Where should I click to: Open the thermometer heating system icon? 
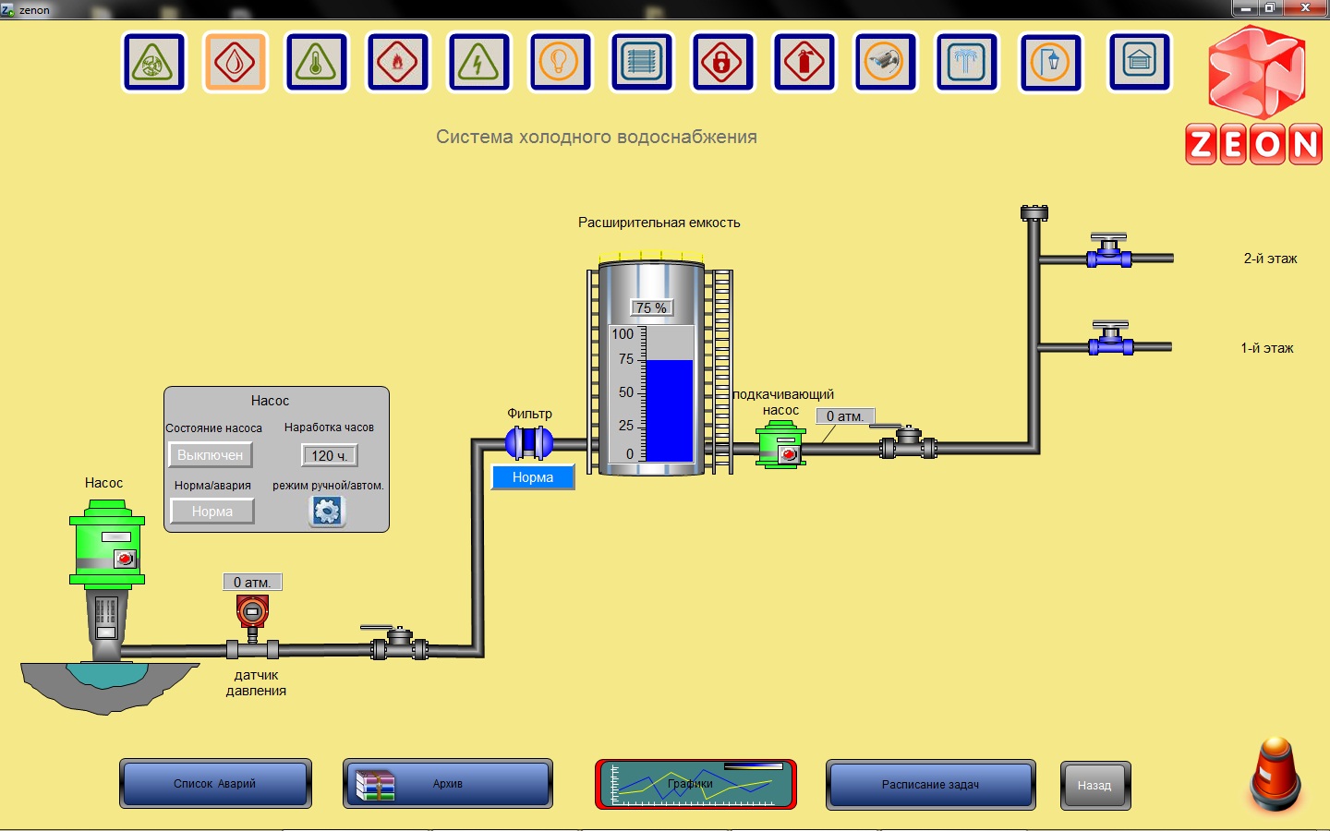[317, 63]
